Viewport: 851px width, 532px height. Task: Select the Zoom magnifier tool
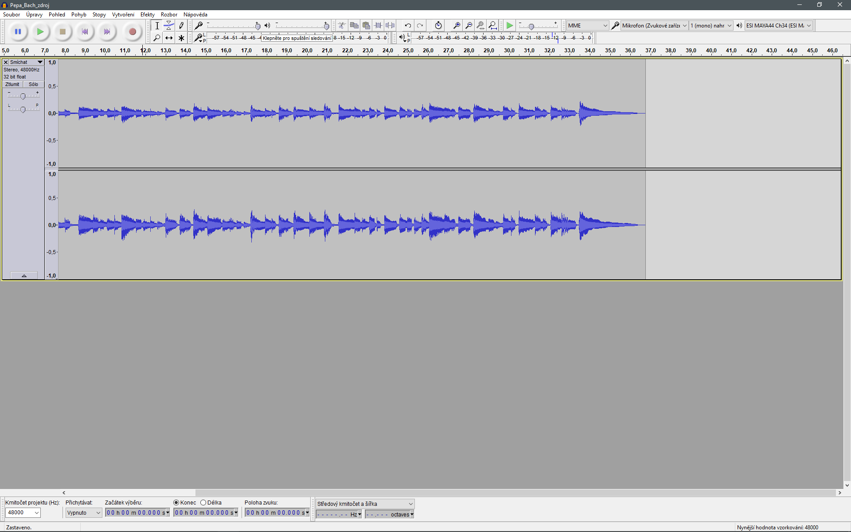(x=157, y=38)
